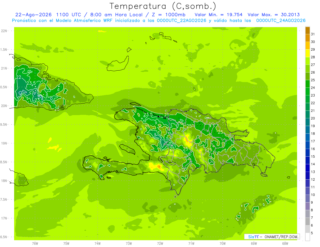Click the '0.5N' latitude axis label
Image resolution: width=320 pixels, height=247 pixels.
(x=4, y=87)
